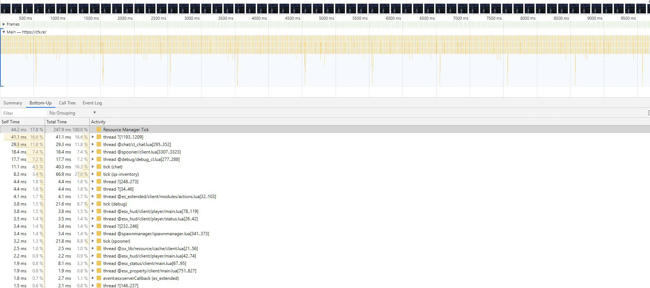The width and height of the screenshot is (650, 288).
Task: Sort by Total Time column header
Action: (67, 122)
